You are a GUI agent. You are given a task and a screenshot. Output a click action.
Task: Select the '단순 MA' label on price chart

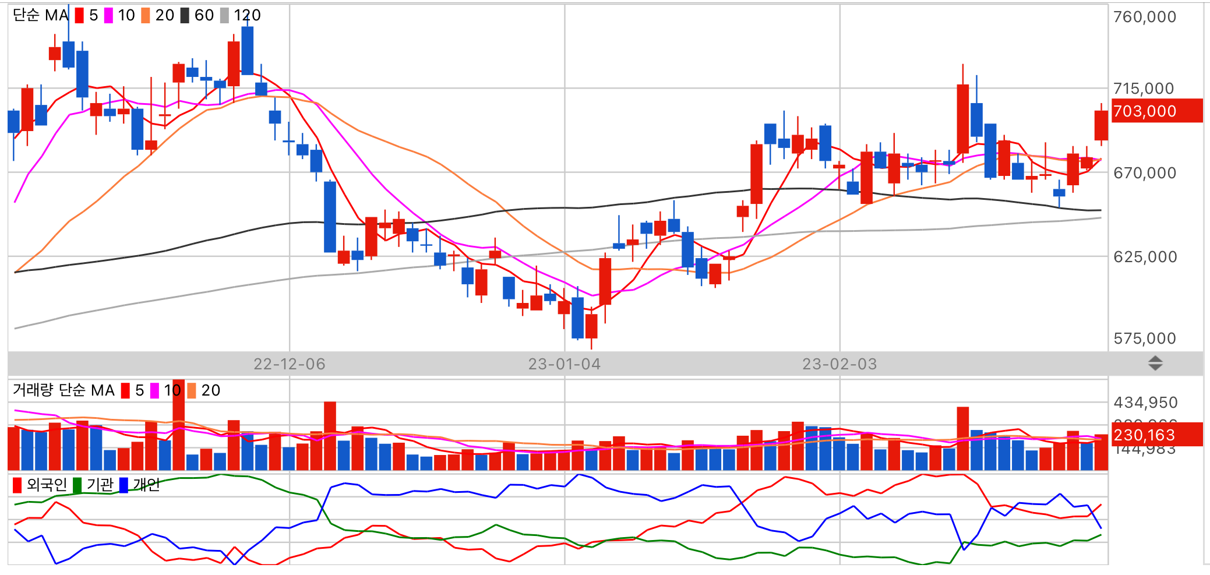tap(41, 15)
